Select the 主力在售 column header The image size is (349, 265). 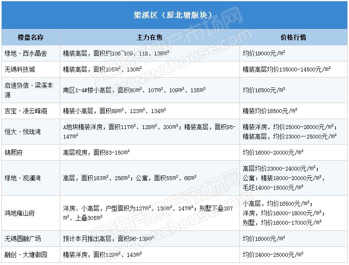(149, 37)
